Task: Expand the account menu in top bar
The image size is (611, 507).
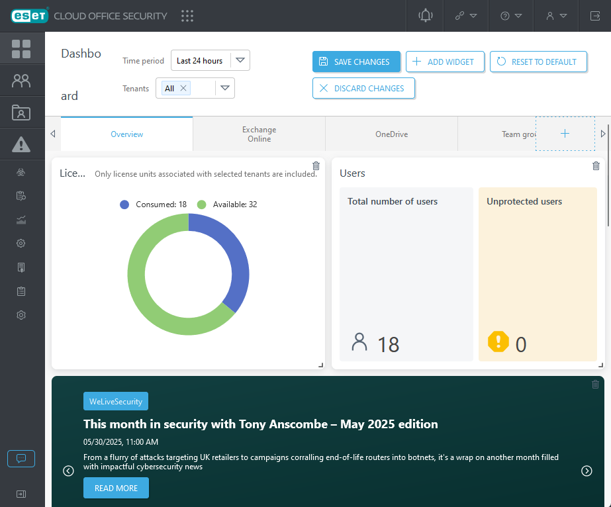Action: [x=555, y=16]
